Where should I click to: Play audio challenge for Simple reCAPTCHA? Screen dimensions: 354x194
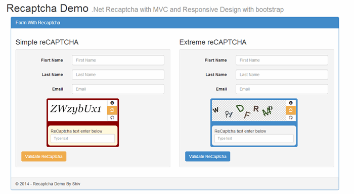112,118
